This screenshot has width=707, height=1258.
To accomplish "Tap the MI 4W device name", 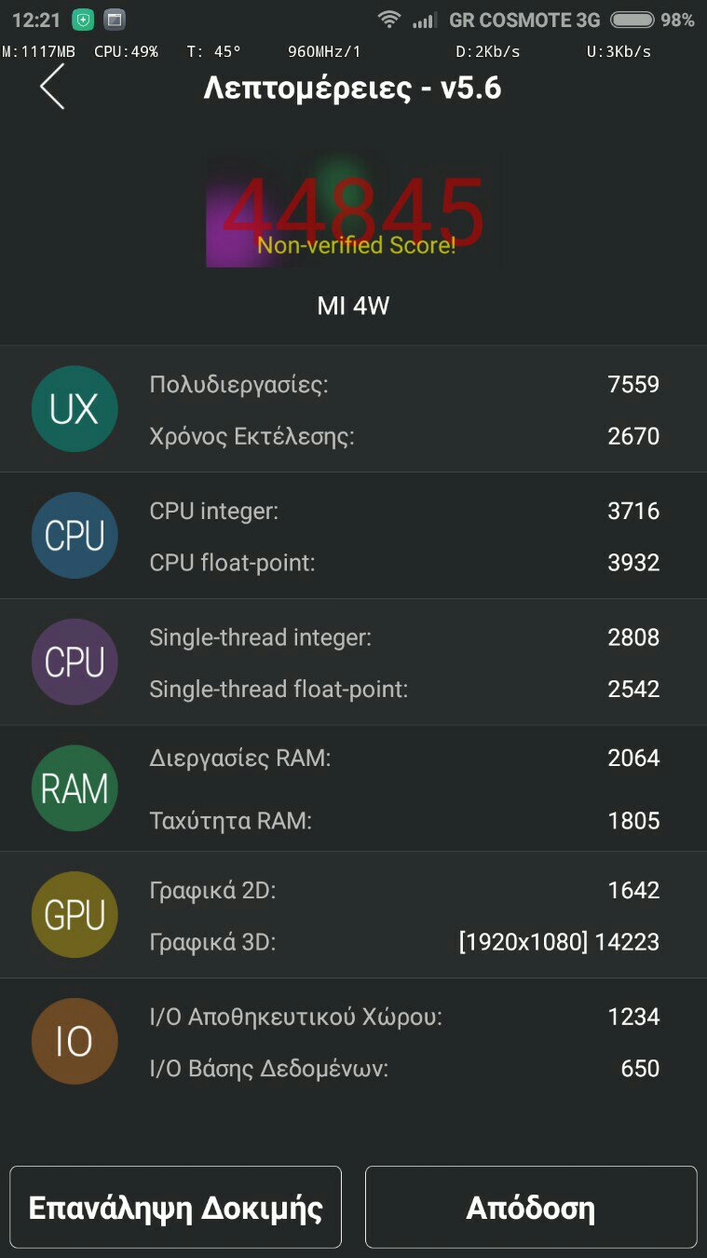I will (x=353, y=307).
